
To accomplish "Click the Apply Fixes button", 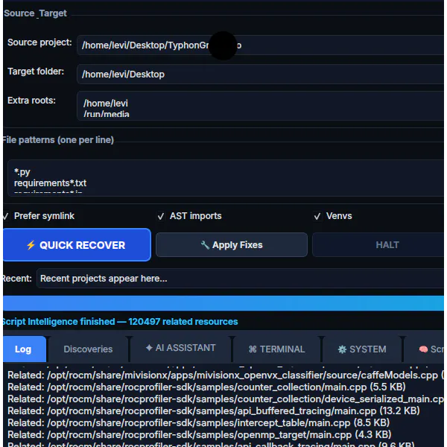I will tap(232, 244).
